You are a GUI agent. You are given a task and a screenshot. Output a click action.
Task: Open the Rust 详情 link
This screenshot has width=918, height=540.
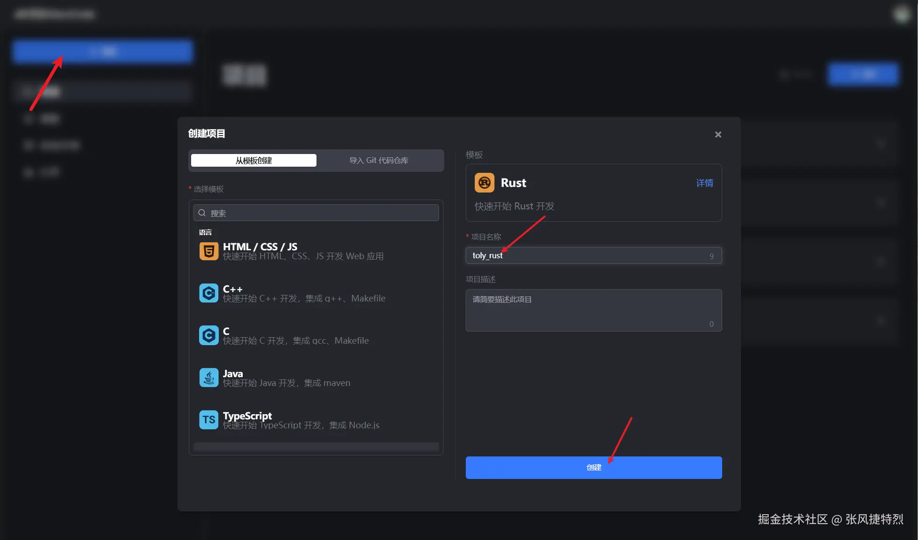coord(704,183)
